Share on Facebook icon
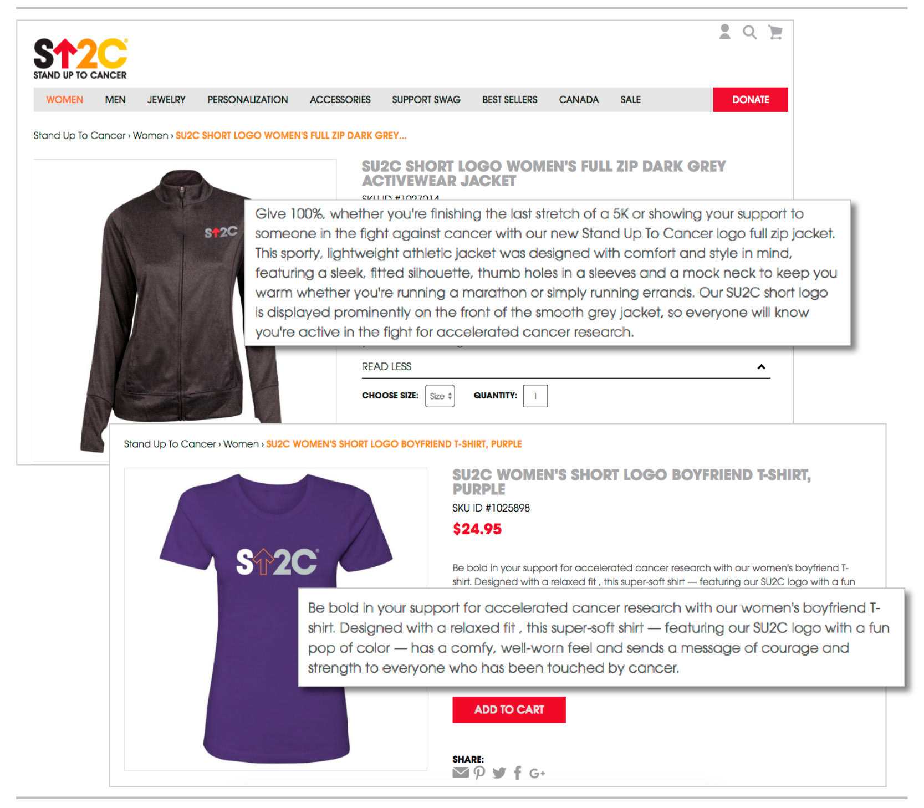 pos(518,773)
